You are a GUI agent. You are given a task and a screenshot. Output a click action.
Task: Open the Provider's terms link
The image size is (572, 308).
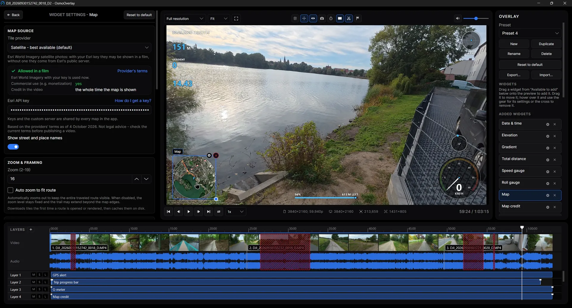coord(132,71)
